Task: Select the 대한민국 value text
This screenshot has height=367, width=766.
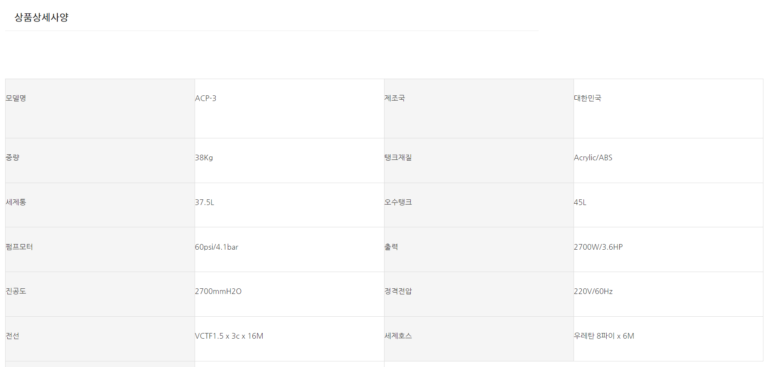Action: (x=587, y=98)
